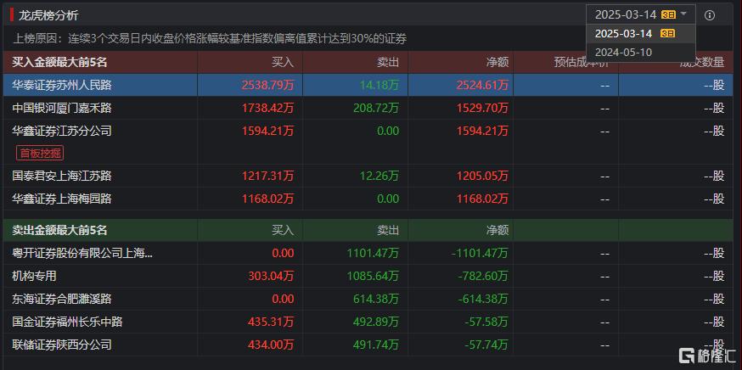Select 2024-05-10 in the date list
Viewport: 742px width, 370px height.
(641, 52)
